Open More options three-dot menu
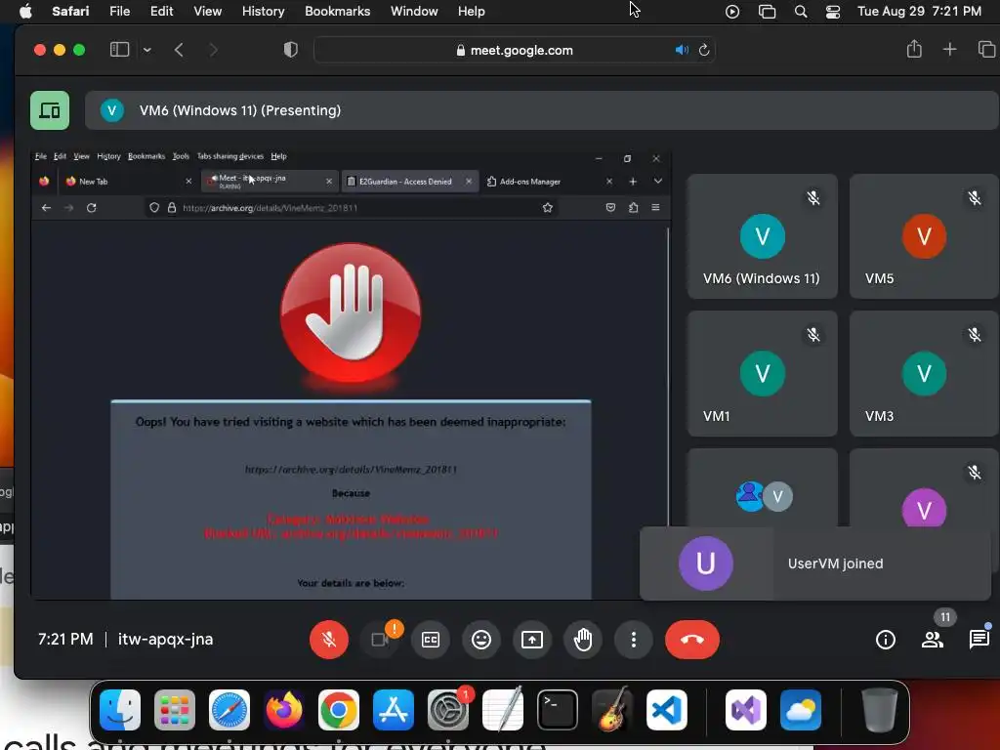 coord(633,639)
